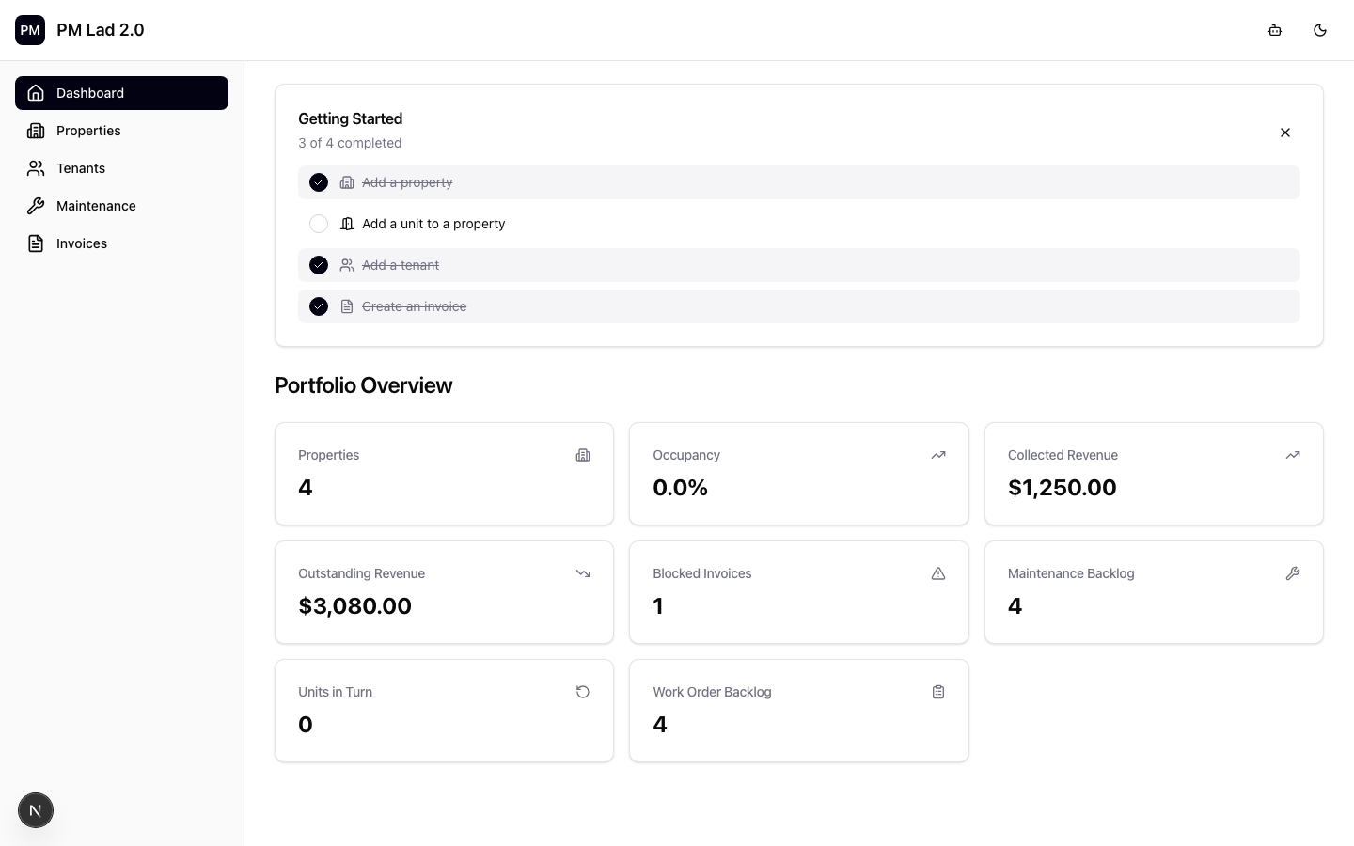Image resolution: width=1354 pixels, height=846 pixels.
Task: Click the $3,080.00 outstanding revenue value
Action: [354, 606]
